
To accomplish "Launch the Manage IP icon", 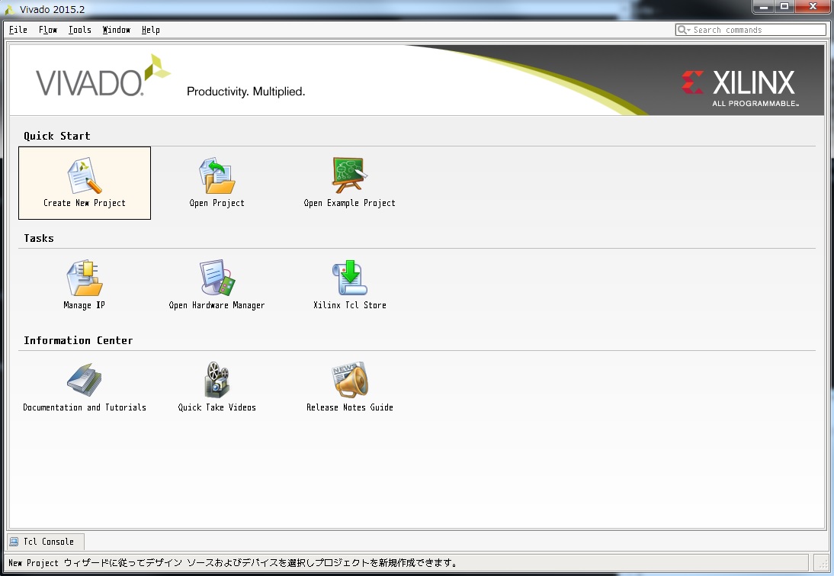I will coord(85,278).
